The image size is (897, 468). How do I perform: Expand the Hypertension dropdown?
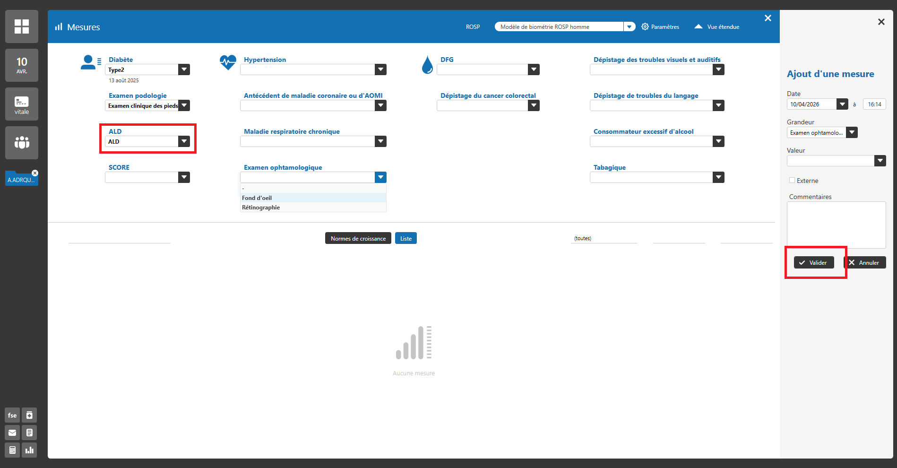(380, 70)
